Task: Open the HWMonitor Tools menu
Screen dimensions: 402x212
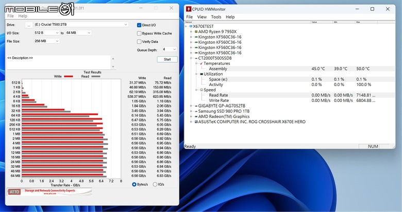Action: [x=216, y=17]
